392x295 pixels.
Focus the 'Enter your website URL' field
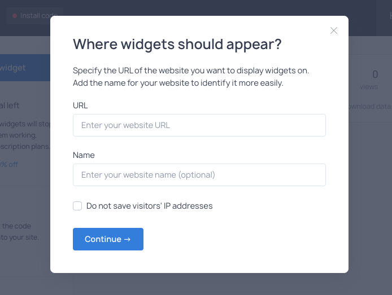(x=199, y=125)
